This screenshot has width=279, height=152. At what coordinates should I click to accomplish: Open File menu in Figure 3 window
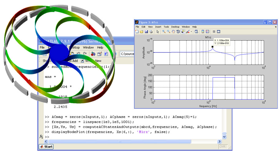tap(137, 27)
